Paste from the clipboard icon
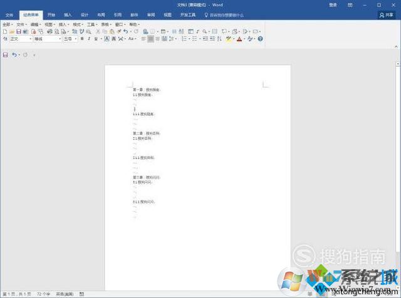Screen dimensions: 401x298 (112, 32)
